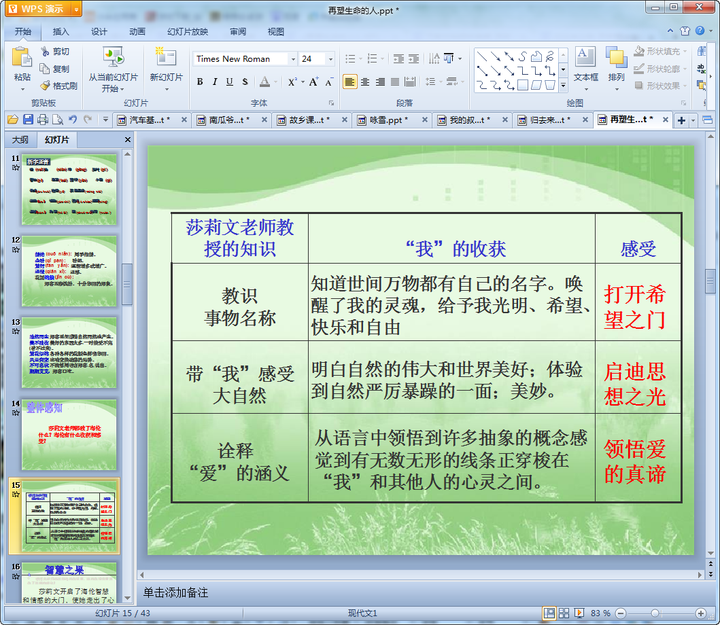This screenshot has width=720, height=625.
Task: Toggle Italic formatting
Action: point(214,82)
